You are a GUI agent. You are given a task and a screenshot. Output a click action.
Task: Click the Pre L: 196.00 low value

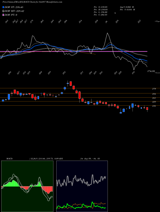[x=100, y=12]
